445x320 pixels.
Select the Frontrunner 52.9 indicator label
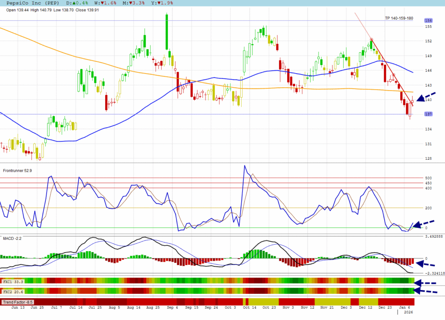(17, 171)
